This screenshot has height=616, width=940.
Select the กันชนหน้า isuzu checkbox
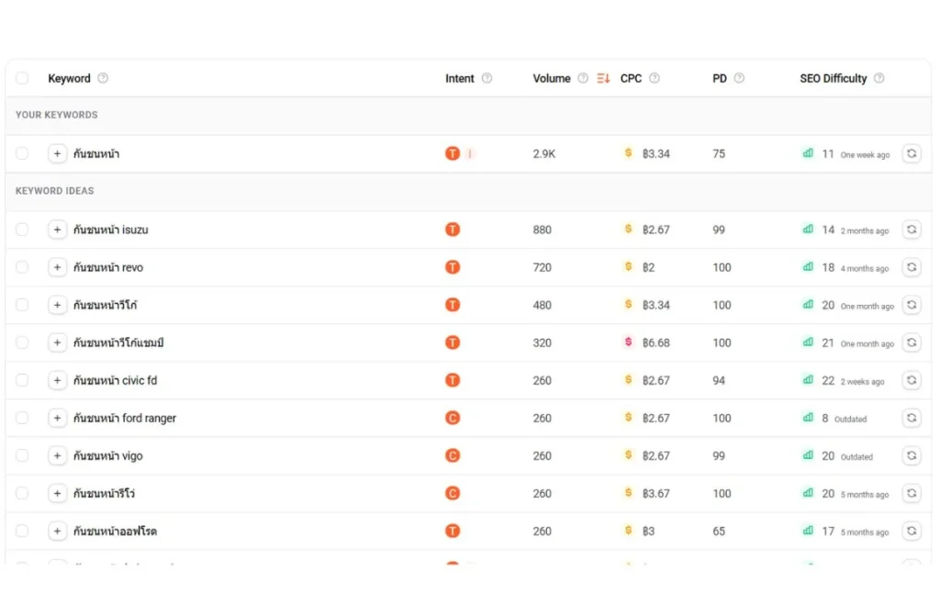coord(22,230)
